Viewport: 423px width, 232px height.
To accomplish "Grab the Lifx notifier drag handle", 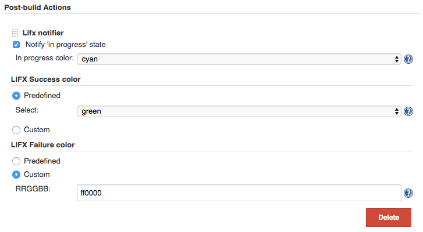I will pyautogui.click(x=15, y=34).
